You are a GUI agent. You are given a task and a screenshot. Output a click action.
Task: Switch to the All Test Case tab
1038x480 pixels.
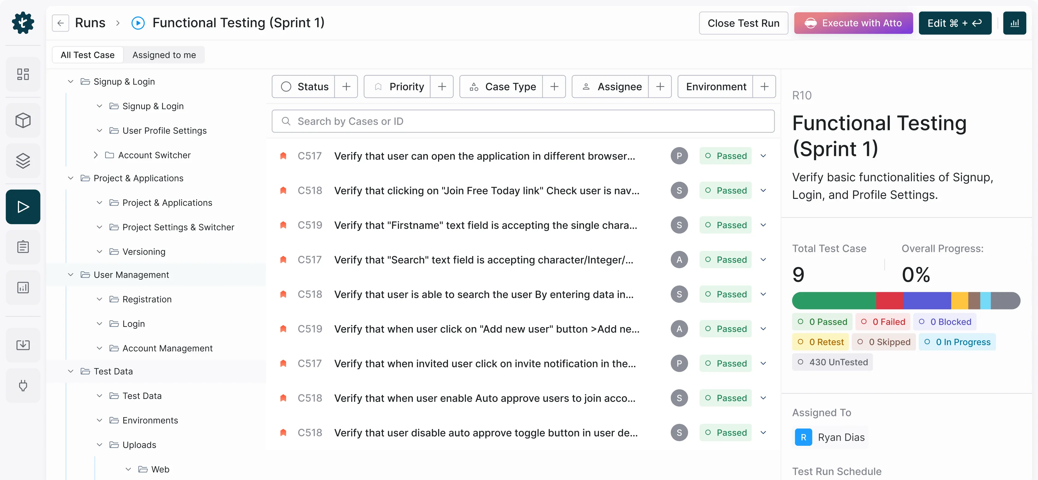(87, 55)
